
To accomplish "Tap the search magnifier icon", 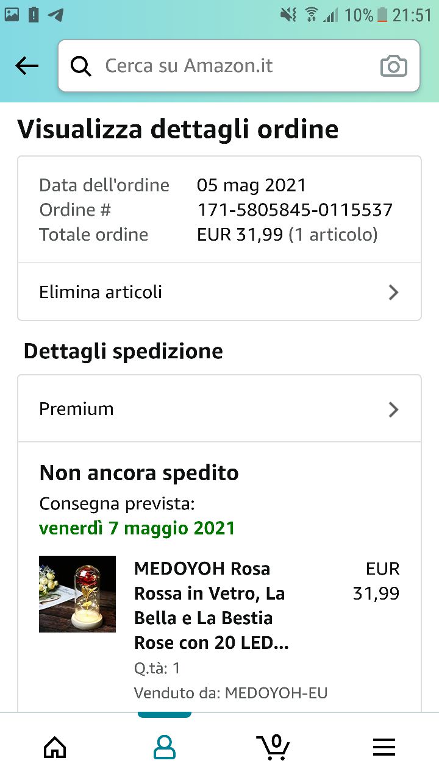I will 80,66.
